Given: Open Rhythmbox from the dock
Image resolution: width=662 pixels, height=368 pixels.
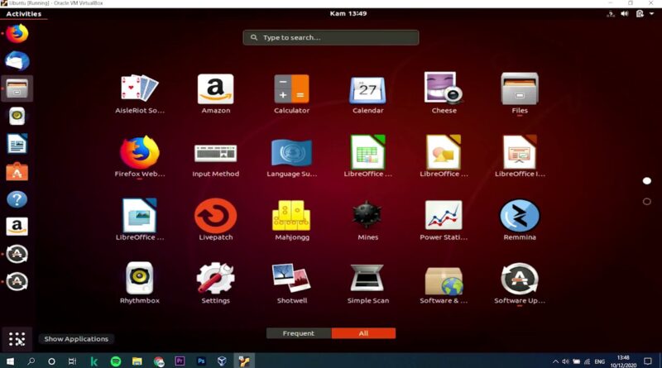Looking at the screenshot, I should point(17,116).
